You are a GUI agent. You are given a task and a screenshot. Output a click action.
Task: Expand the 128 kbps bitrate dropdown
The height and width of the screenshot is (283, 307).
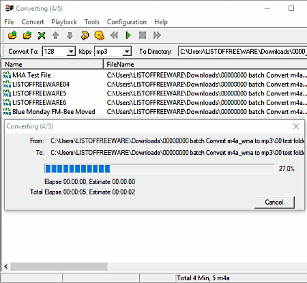pos(71,52)
